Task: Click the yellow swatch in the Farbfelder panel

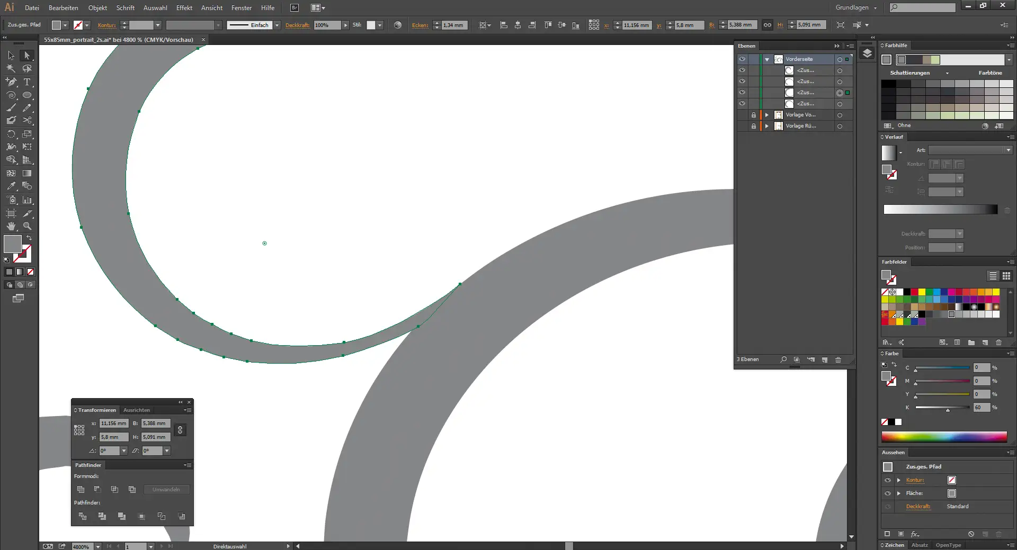Action: [922, 292]
